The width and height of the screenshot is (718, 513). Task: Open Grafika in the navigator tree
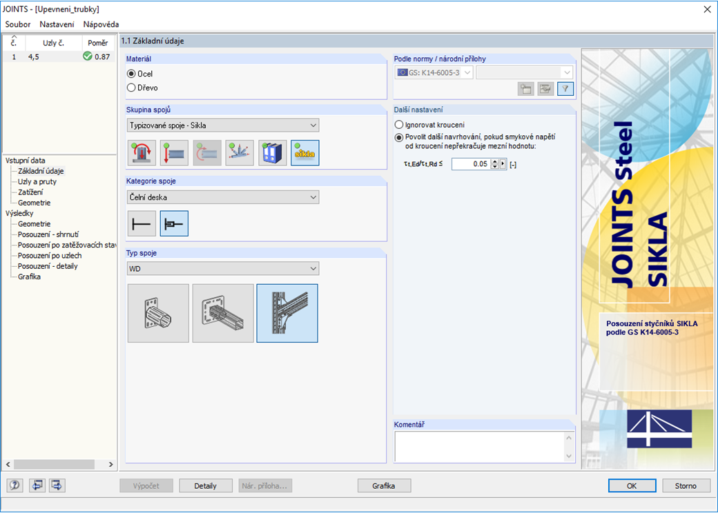coord(29,276)
